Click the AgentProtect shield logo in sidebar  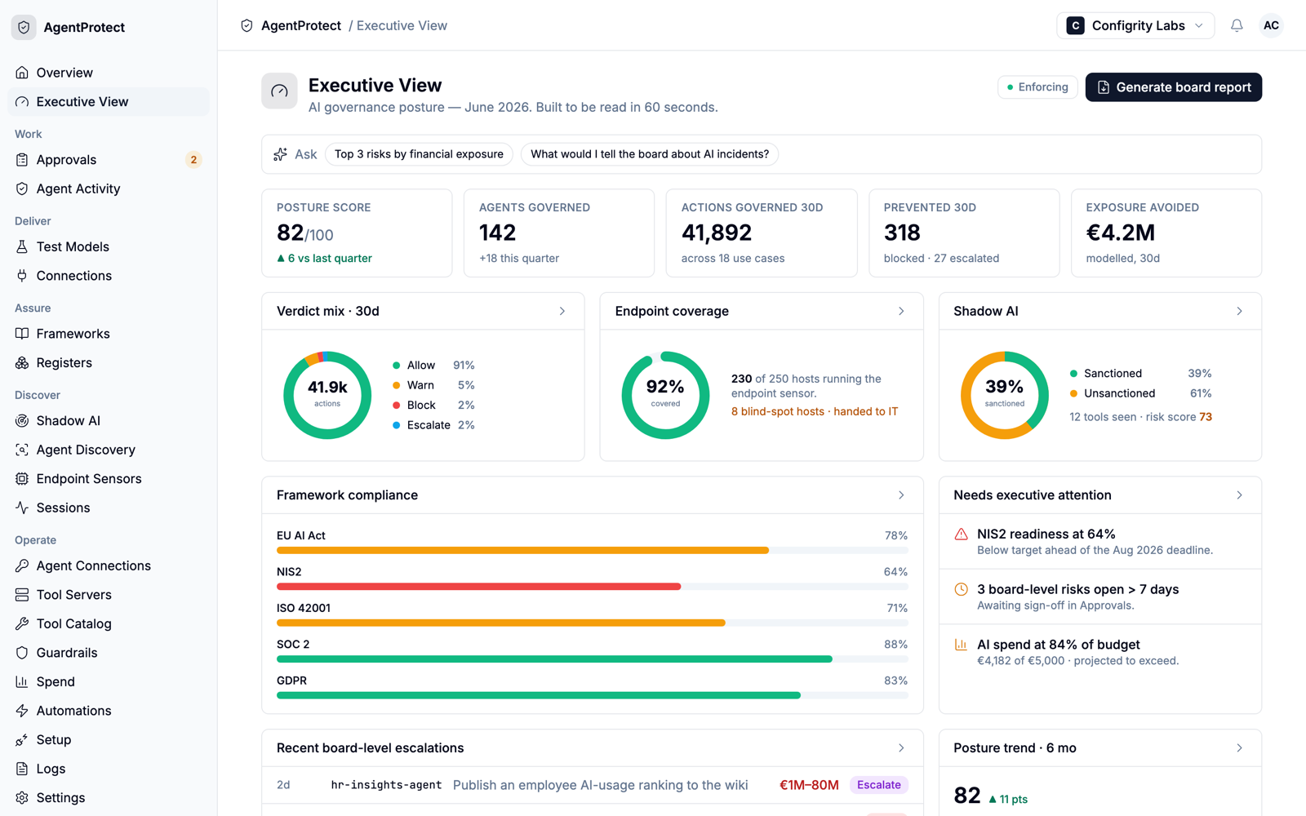24,27
